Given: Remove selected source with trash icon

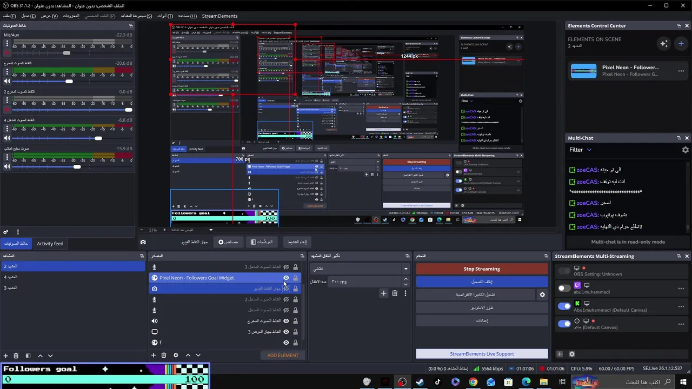Looking at the screenshot, I should coord(164,355).
